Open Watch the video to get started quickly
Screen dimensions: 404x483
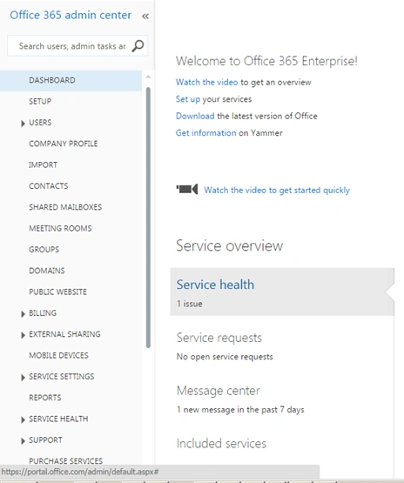277,190
